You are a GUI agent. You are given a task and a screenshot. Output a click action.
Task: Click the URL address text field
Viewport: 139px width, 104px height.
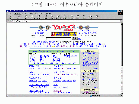66,21
